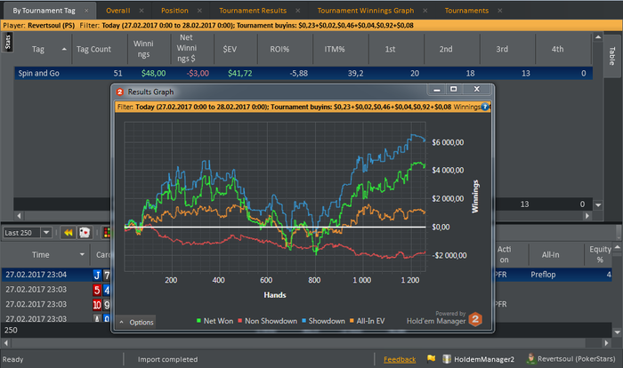
Task: Close the Overall tab
Action: tap(142, 11)
